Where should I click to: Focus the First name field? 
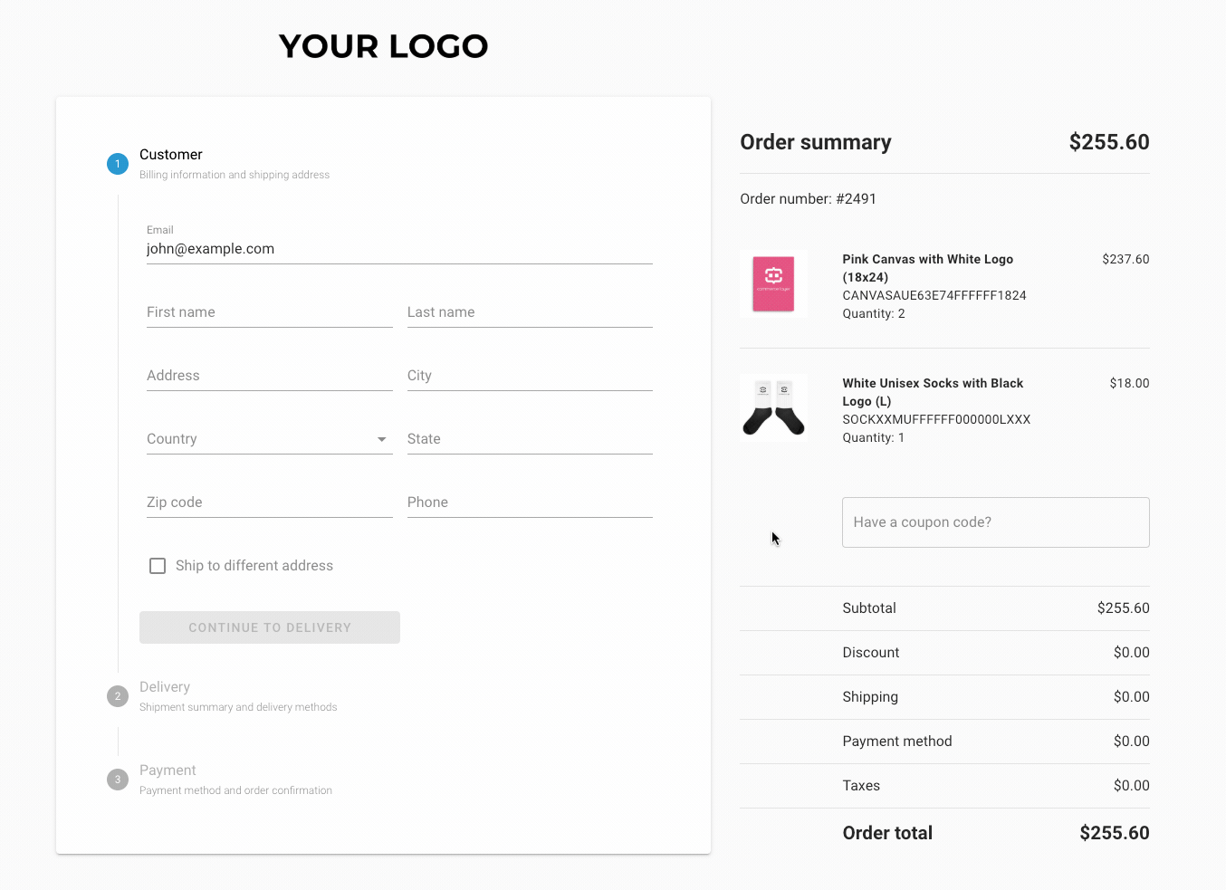click(270, 312)
